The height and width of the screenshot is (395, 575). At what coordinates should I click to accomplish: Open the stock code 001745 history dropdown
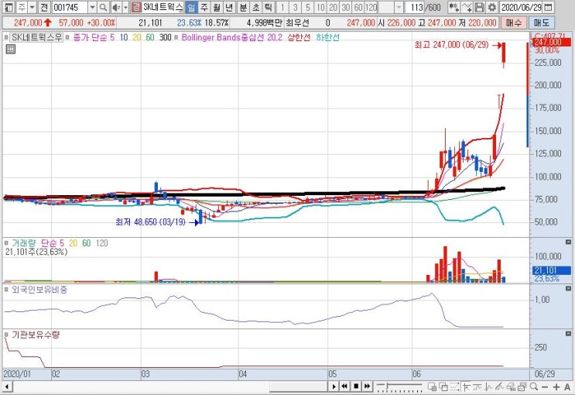point(93,7)
